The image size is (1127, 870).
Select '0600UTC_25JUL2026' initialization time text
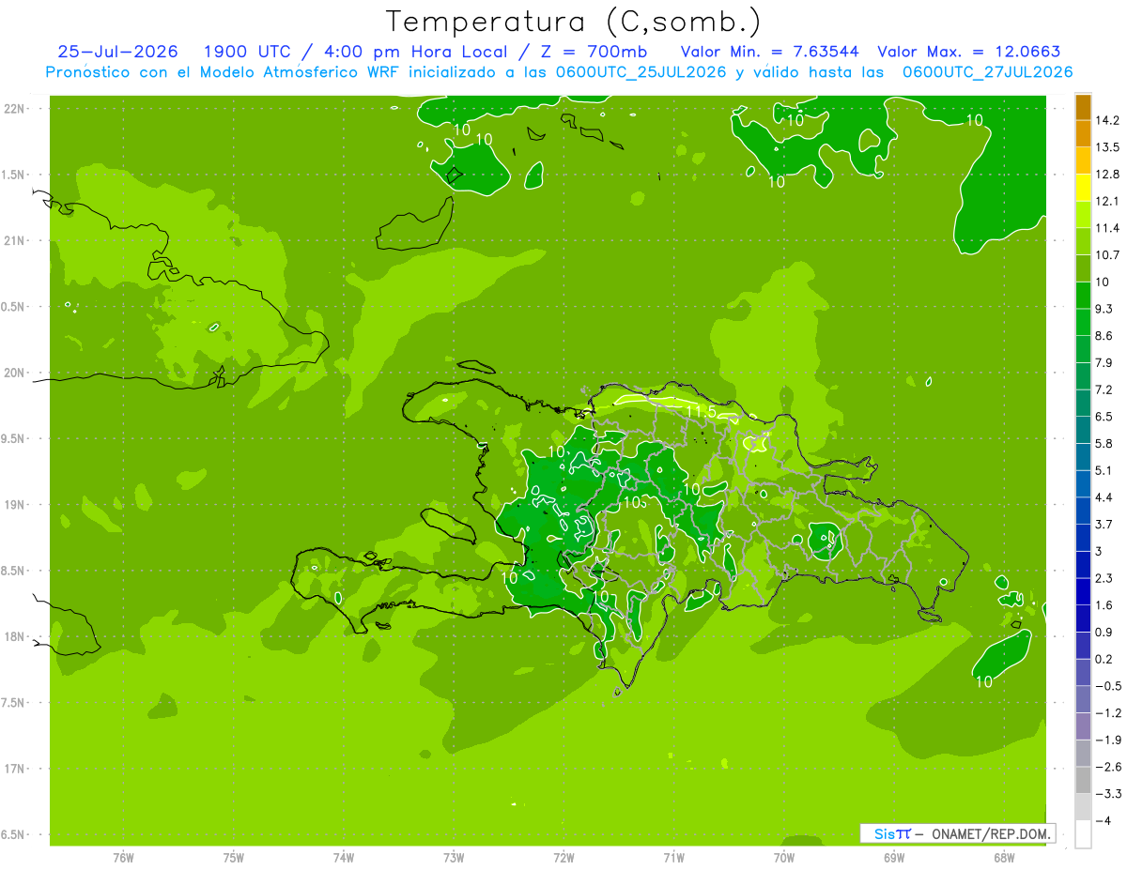click(641, 72)
